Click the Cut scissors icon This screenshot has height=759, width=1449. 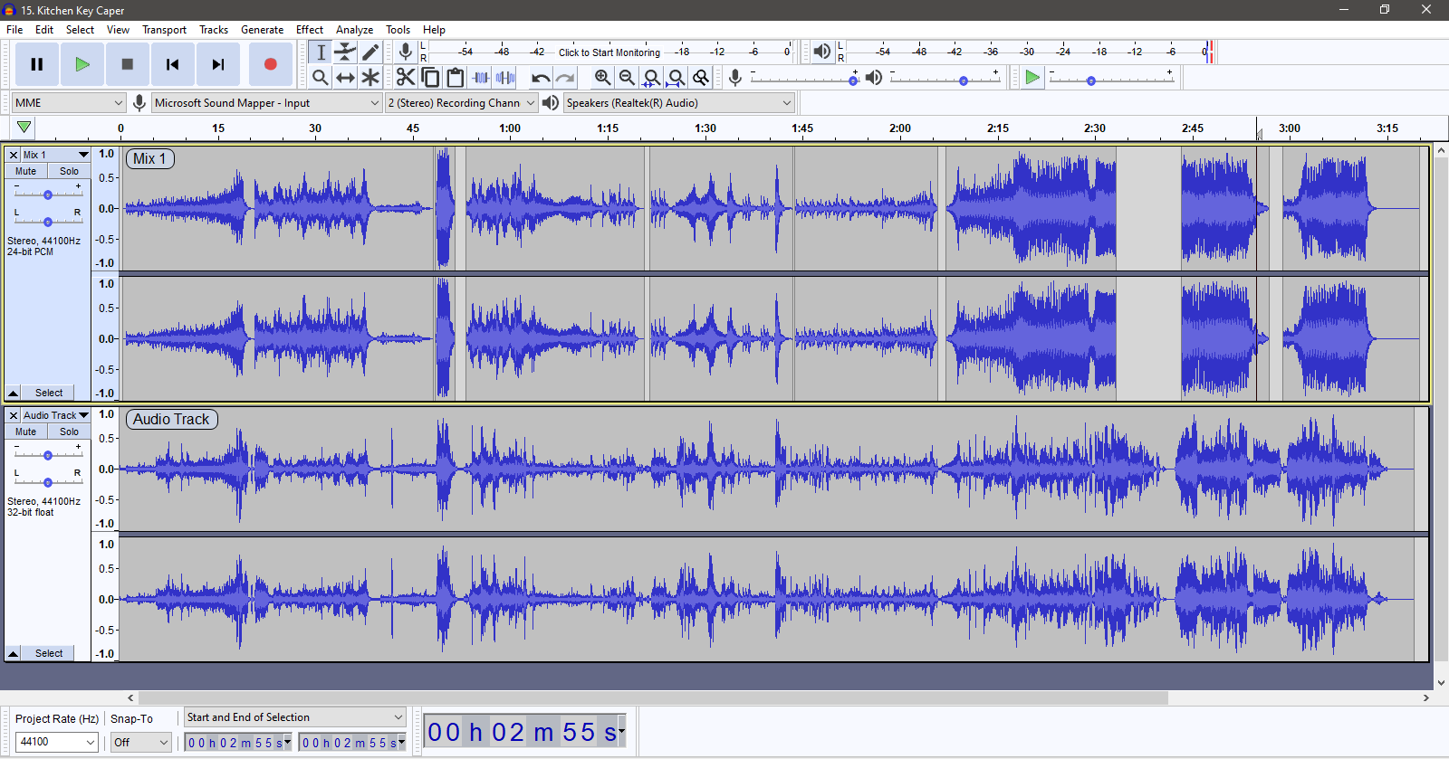point(406,78)
